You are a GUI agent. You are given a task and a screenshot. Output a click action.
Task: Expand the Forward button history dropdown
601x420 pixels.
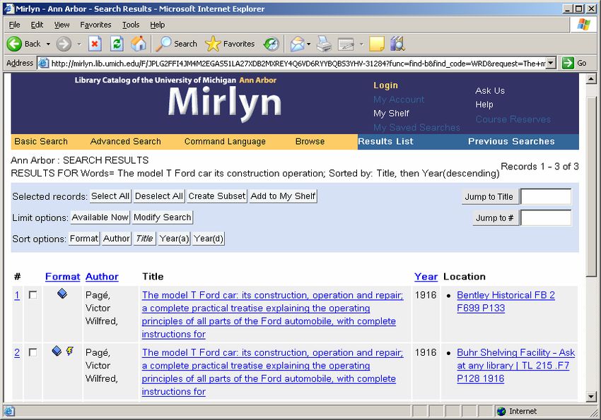(x=79, y=44)
